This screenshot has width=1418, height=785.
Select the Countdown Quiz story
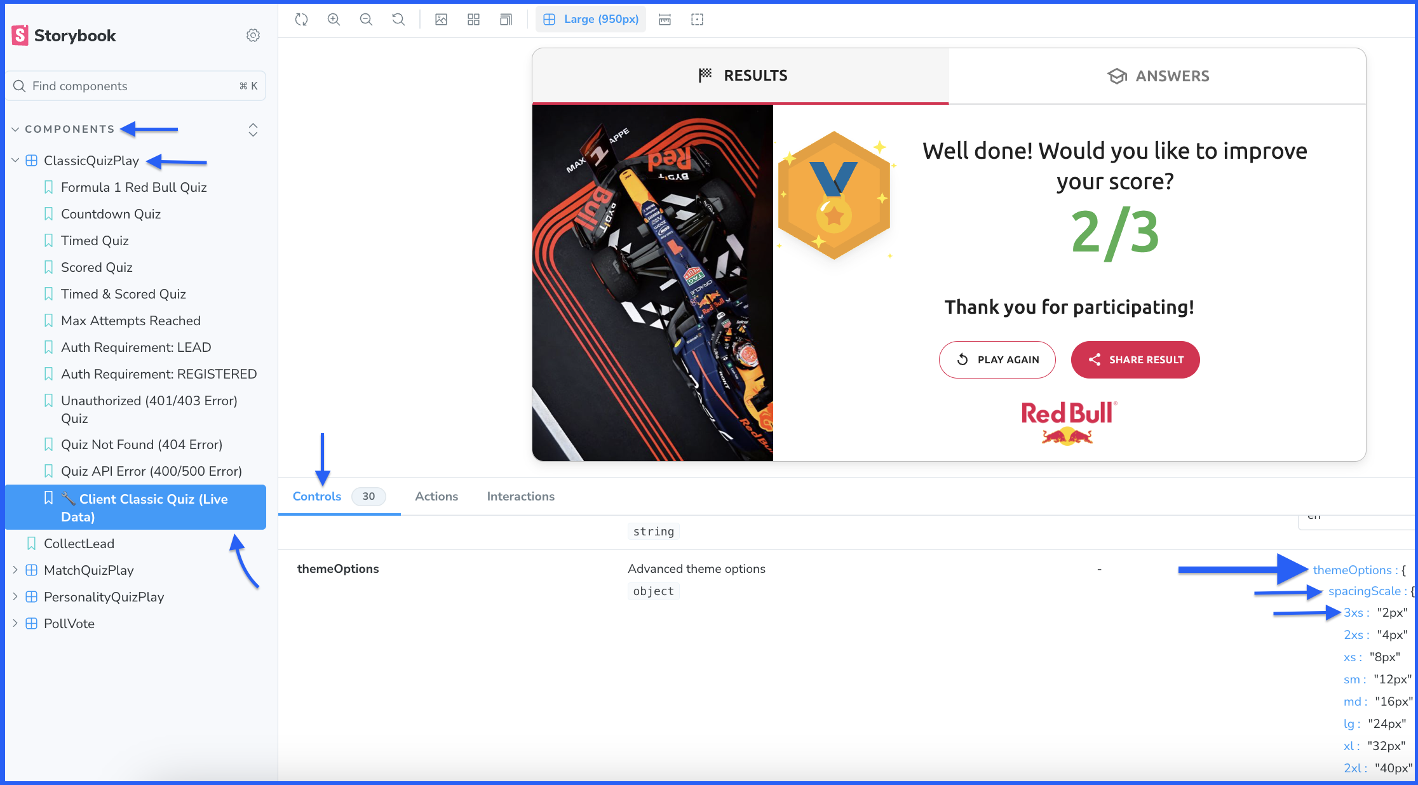click(x=111, y=214)
